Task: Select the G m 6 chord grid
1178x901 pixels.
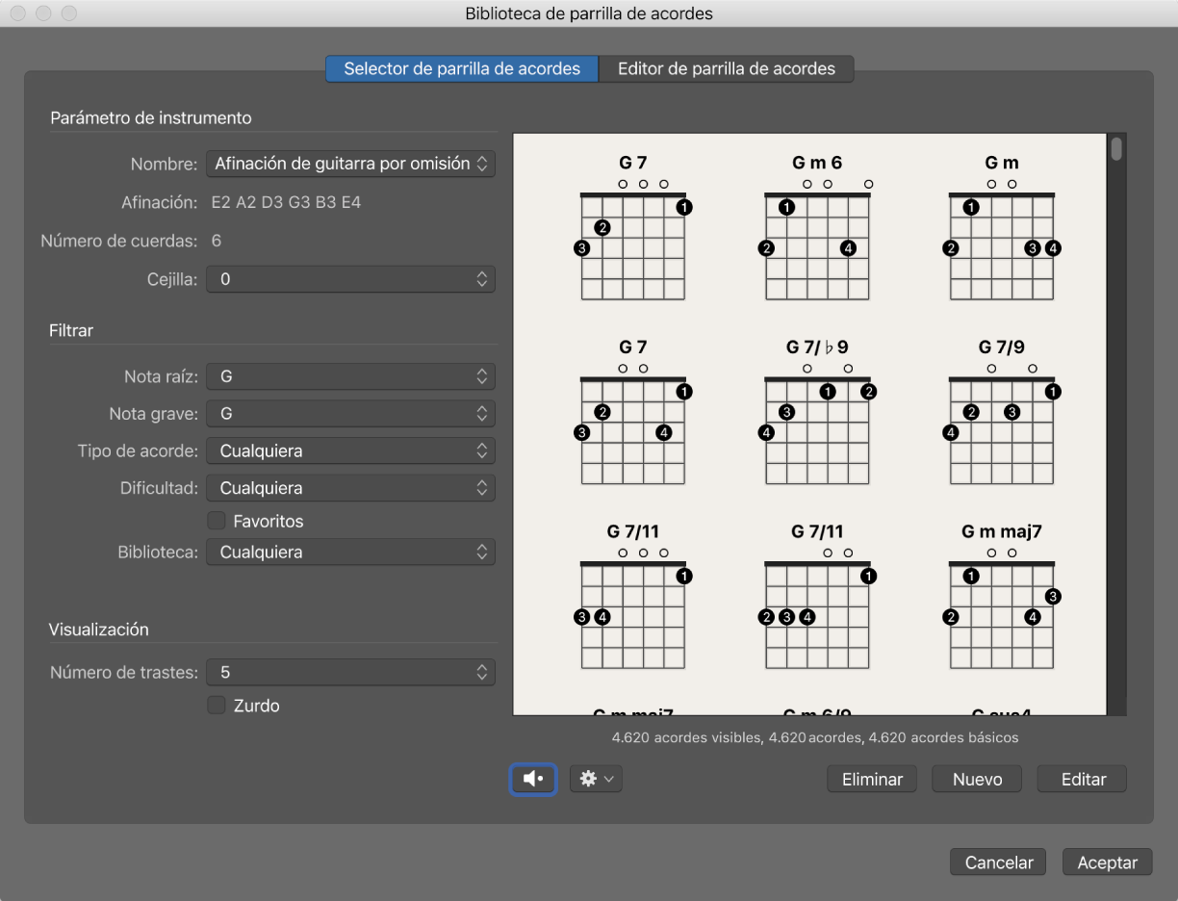Action: click(817, 228)
